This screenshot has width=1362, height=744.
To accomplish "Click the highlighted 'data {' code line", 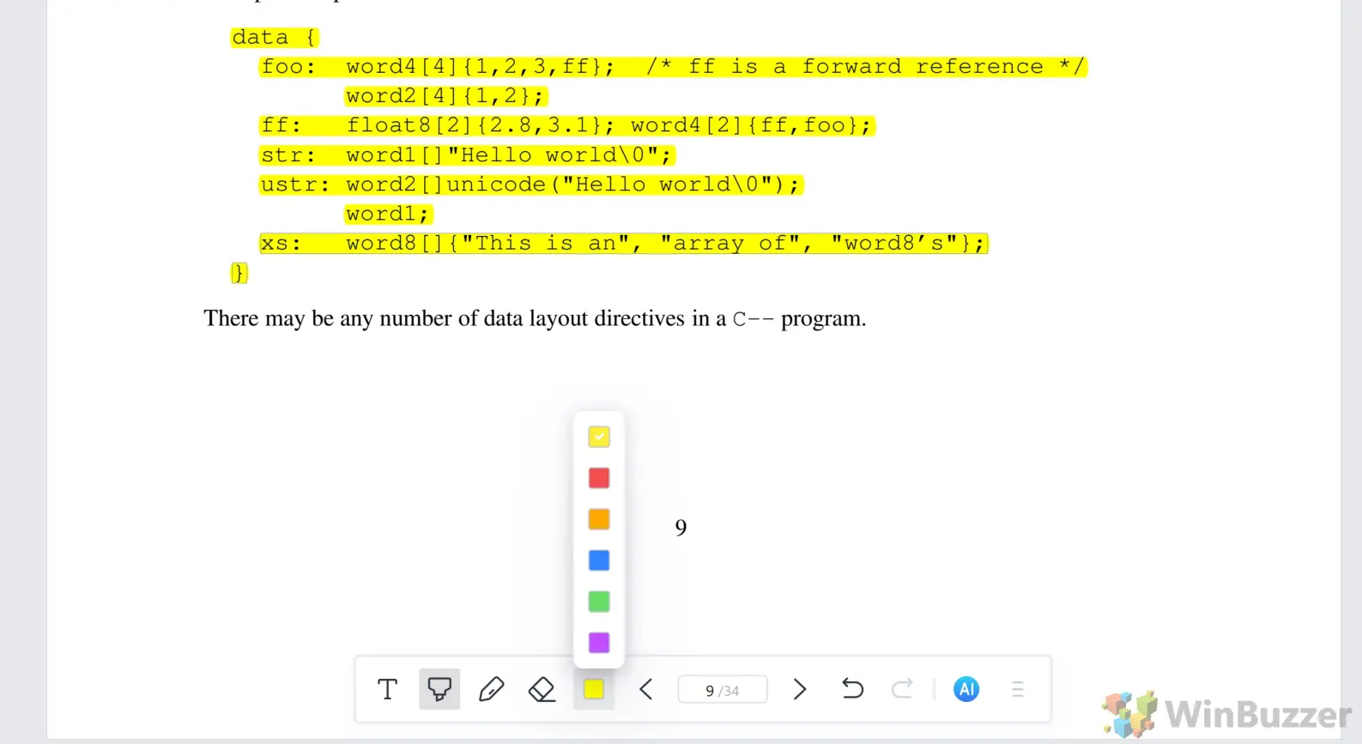I will [x=274, y=38].
